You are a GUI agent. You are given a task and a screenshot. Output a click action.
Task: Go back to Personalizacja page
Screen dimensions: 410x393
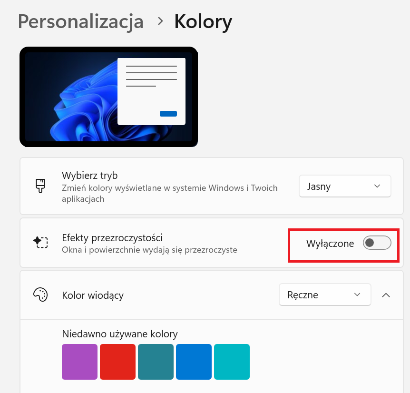tap(80, 21)
